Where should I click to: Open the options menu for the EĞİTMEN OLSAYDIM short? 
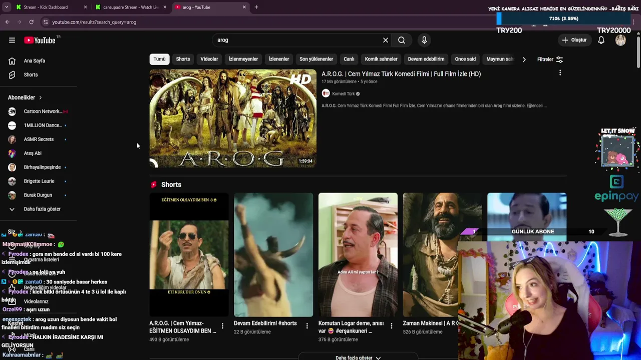pos(223,326)
